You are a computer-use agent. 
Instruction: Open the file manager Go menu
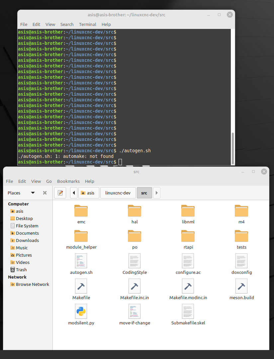pos(49,181)
